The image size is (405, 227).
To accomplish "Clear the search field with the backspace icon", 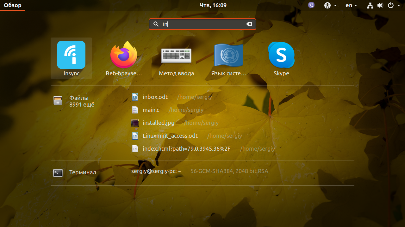I will [249, 24].
